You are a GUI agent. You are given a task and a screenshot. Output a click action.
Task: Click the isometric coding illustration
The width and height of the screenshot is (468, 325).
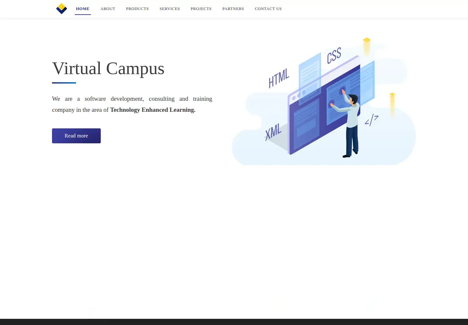[324, 101]
